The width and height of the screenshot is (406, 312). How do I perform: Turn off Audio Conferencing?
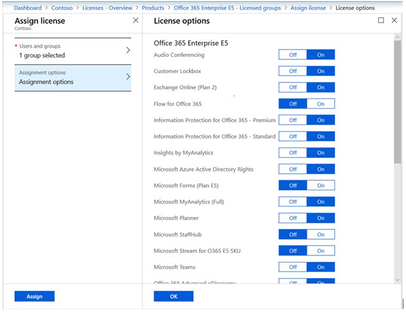coord(293,55)
